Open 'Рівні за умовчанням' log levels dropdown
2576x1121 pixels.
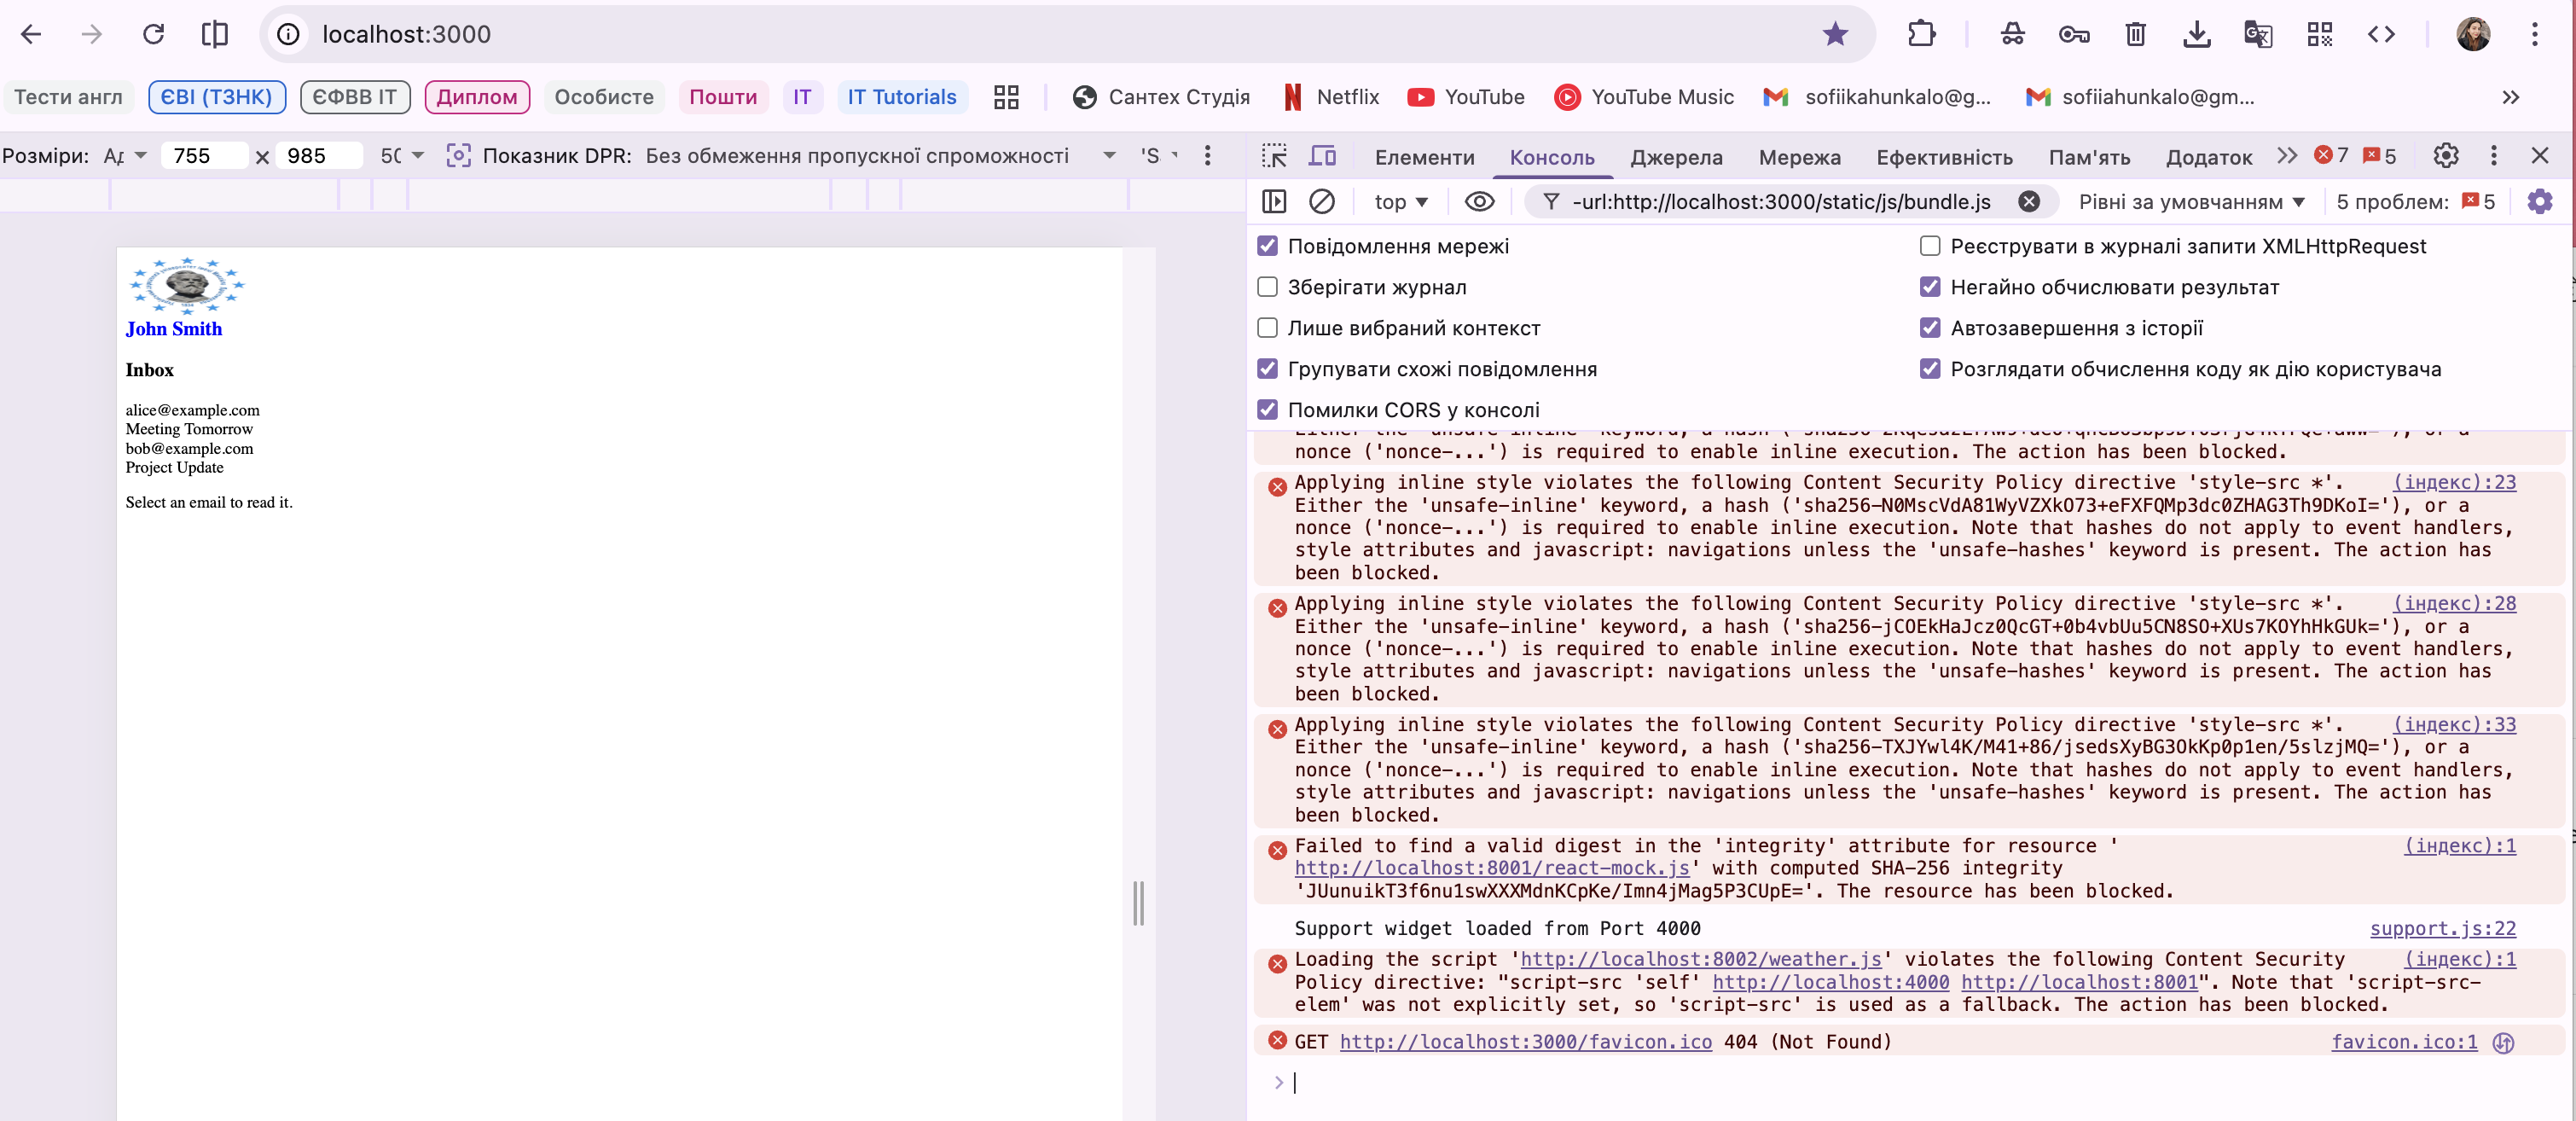[2191, 202]
